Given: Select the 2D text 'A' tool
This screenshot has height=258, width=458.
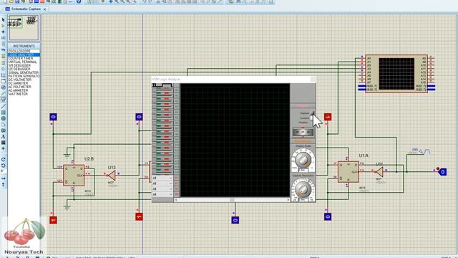Looking at the screenshot, I should [3, 137].
